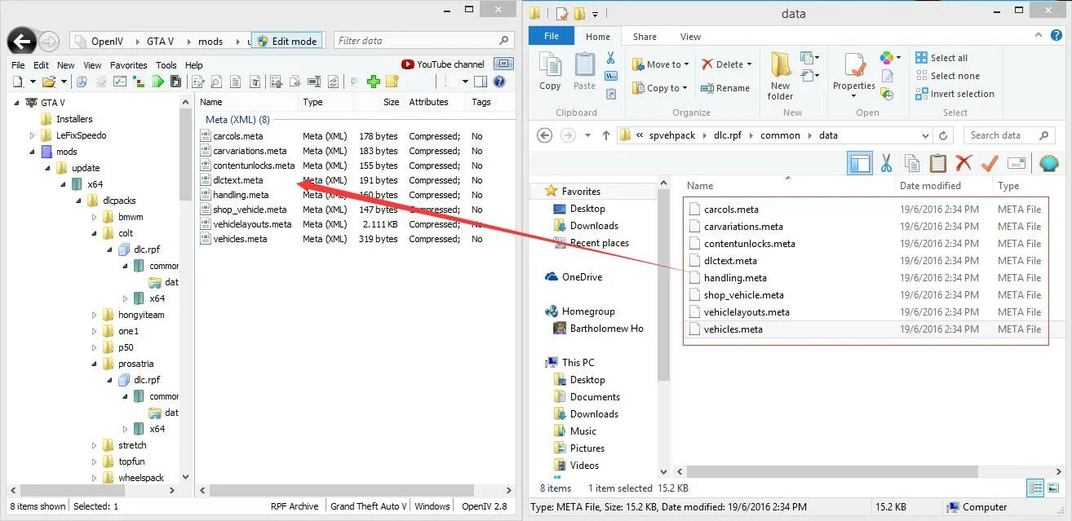Click the orange checkmark properties icon

coord(990,163)
